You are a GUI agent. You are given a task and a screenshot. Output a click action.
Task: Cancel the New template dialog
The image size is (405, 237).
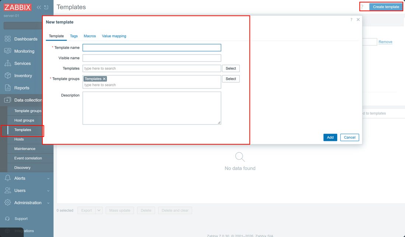tap(349, 137)
